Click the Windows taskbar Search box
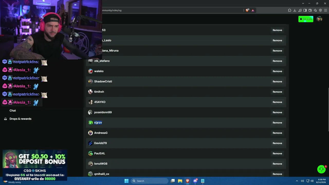This screenshot has width=329, height=185. [149, 181]
